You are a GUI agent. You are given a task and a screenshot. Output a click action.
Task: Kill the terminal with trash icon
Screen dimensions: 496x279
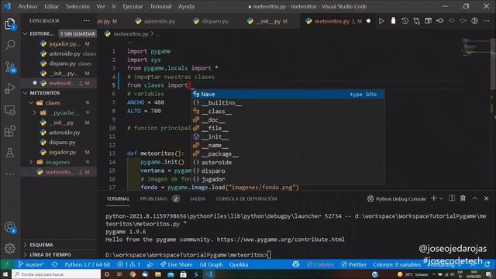point(463,198)
